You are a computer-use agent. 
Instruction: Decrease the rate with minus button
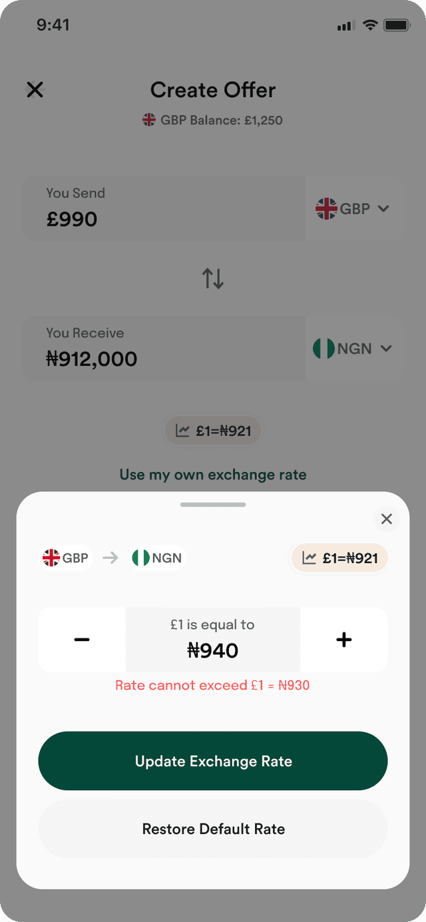coord(82,639)
